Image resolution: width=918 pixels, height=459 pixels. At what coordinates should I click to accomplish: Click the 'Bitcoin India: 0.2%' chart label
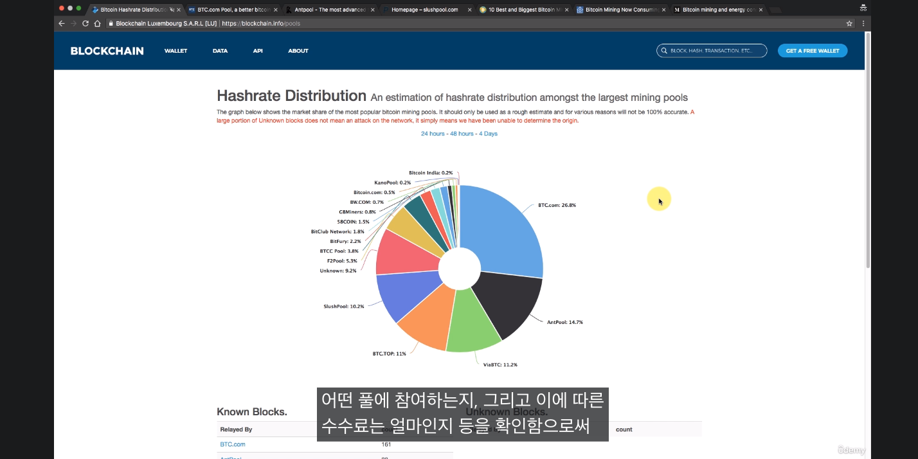click(431, 172)
